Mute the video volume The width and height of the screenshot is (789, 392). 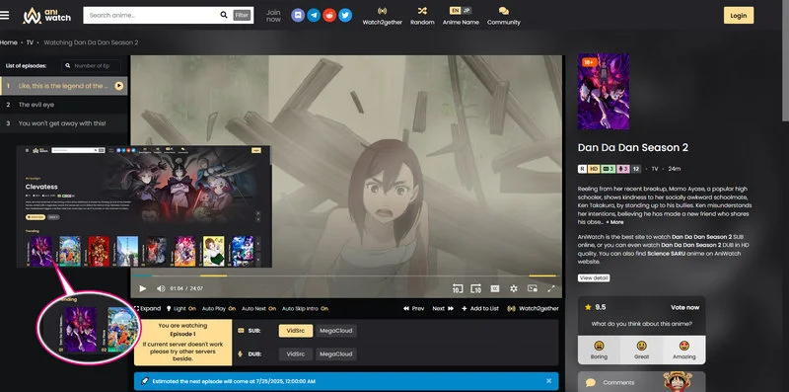pos(161,288)
